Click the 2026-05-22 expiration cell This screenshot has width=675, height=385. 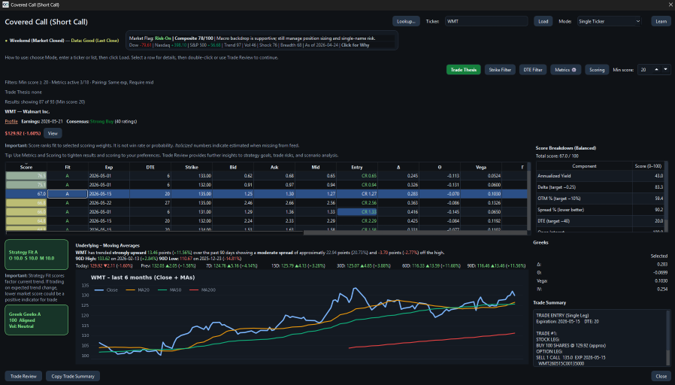click(109, 203)
